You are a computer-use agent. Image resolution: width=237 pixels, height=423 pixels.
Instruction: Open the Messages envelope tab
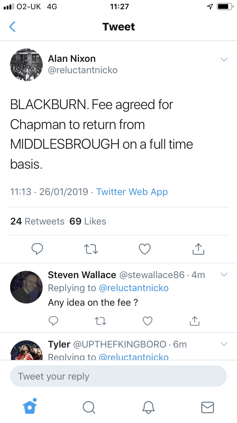tap(207, 407)
